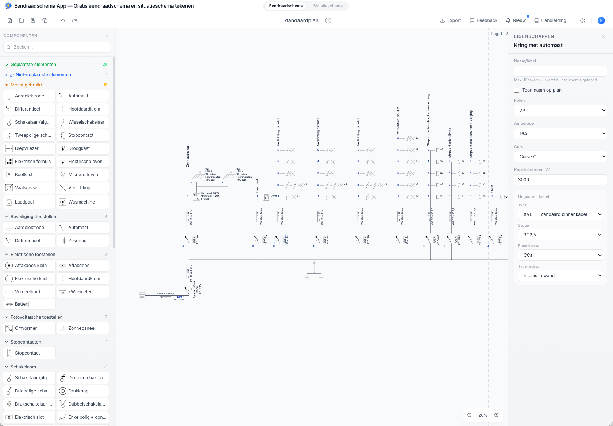Viewport: 613px width, 426px height.
Task: Choose the Elektrische oven component
Action: (83, 162)
